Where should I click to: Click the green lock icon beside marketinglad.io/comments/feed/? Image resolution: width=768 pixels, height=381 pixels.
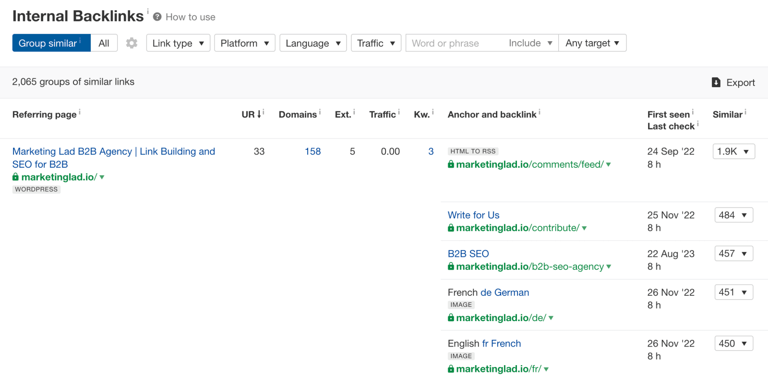coord(451,164)
